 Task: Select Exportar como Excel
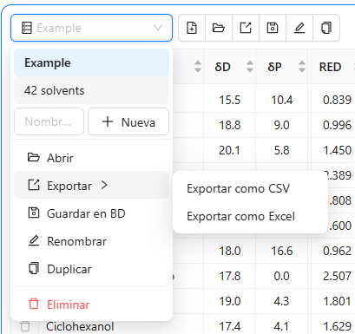click(x=250, y=216)
